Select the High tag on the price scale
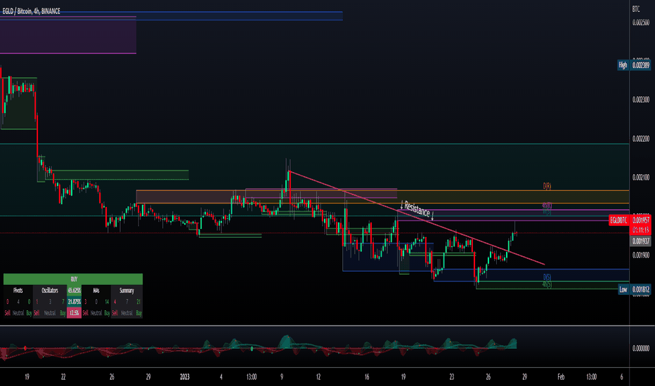 click(623, 65)
